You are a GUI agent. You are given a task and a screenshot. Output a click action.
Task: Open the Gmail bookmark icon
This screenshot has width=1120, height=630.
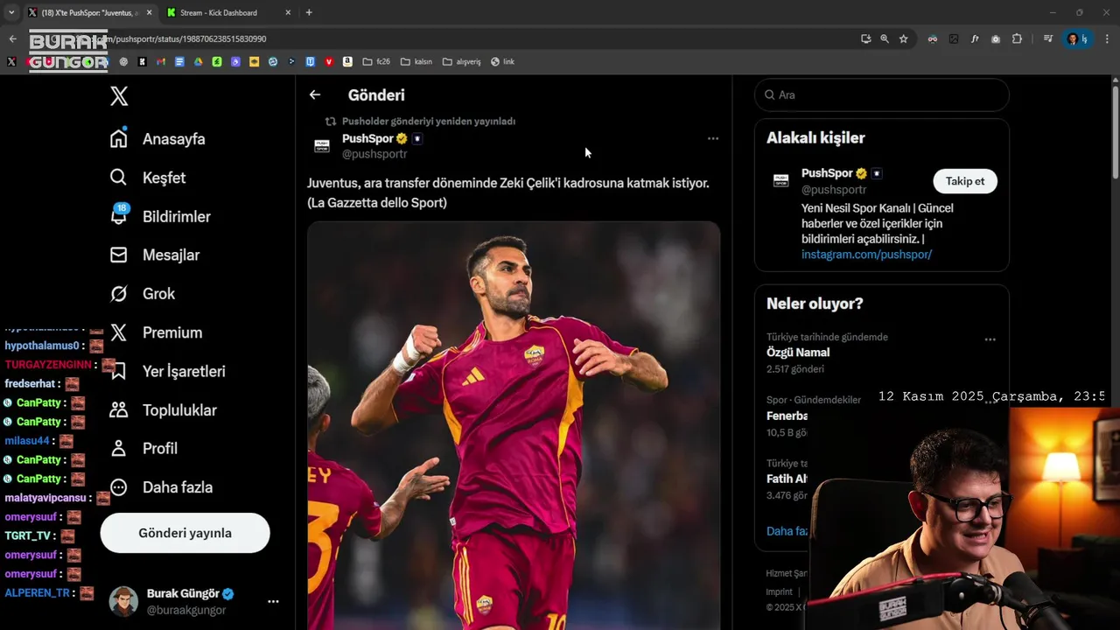point(161,61)
